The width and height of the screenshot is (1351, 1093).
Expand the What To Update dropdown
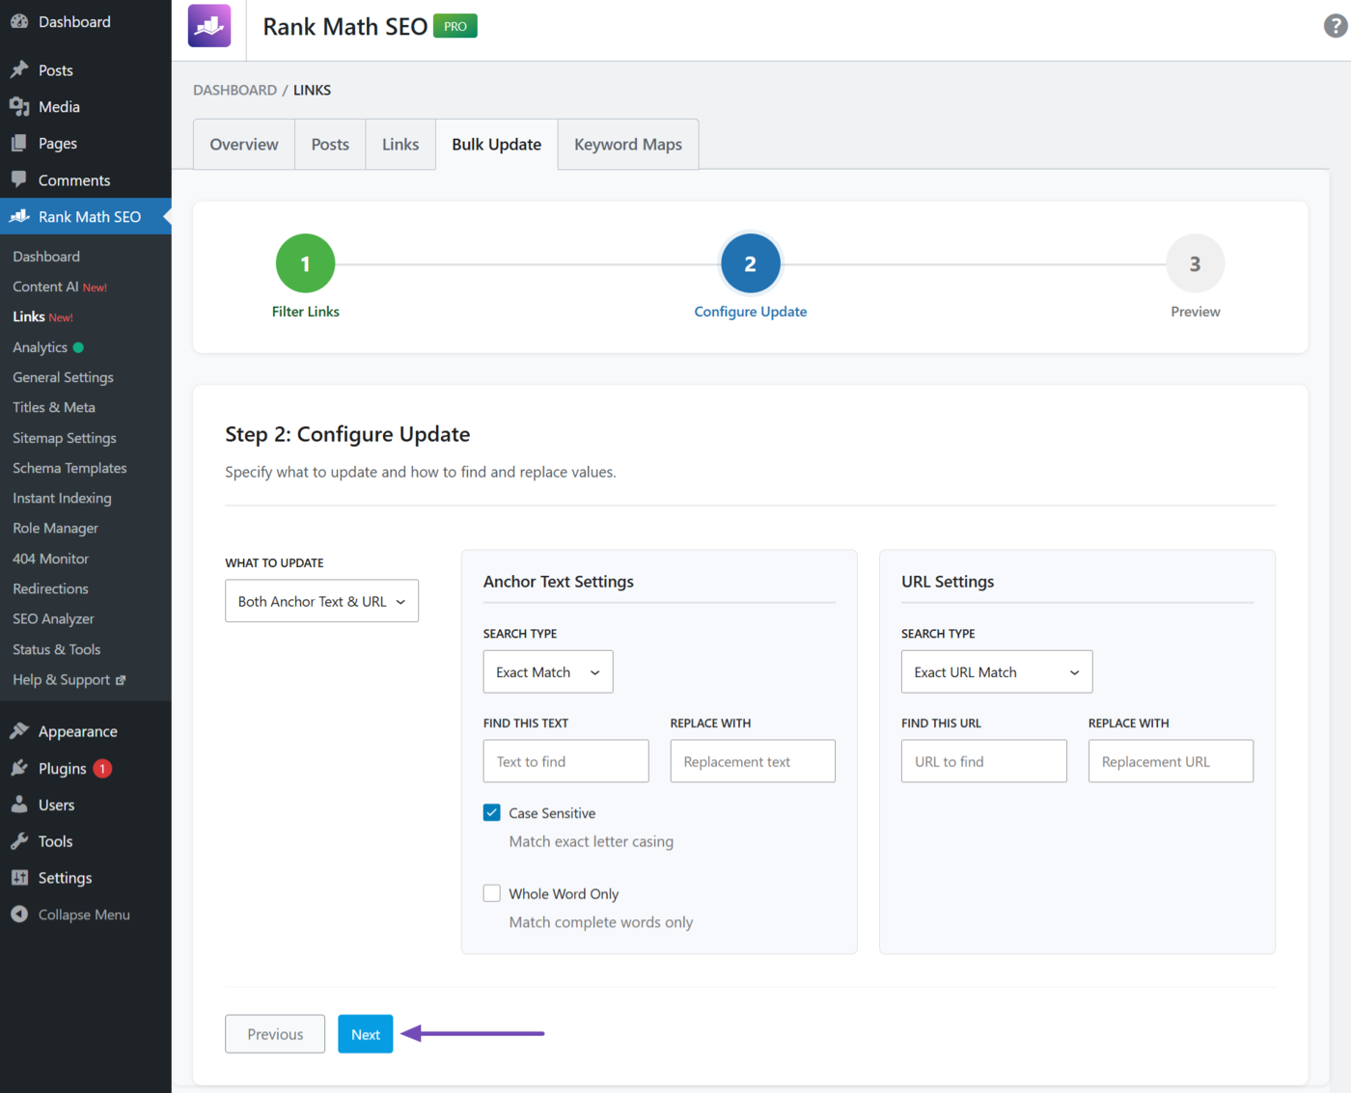[321, 601]
